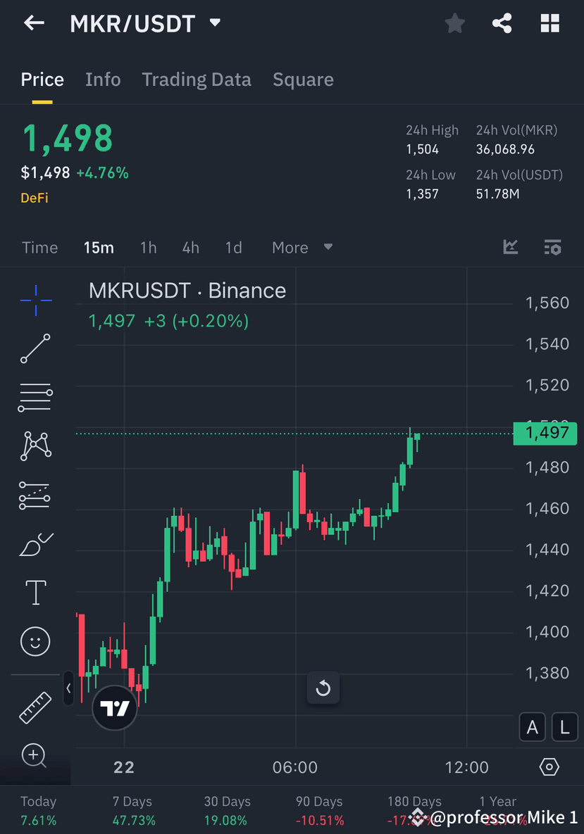Toggle auto-scale with the A button
Screen dimensions: 584x834
tap(532, 727)
